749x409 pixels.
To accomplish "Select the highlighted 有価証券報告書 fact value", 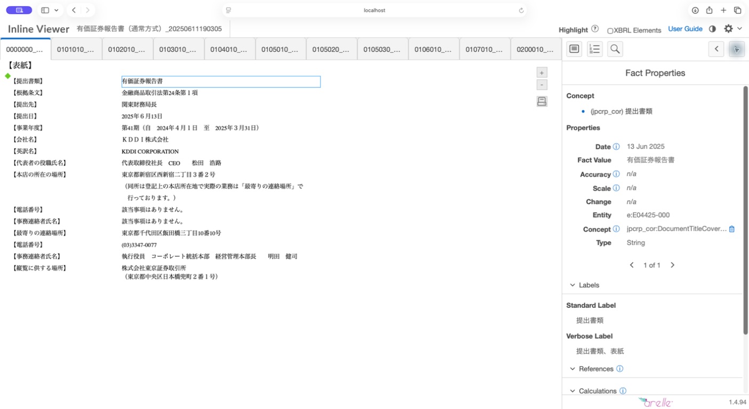I will (x=221, y=81).
